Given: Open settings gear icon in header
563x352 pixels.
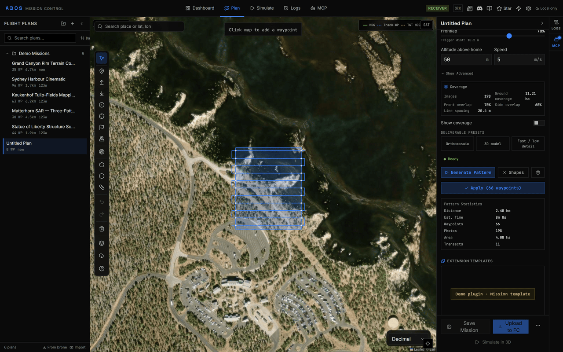Looking at the screenshot, I should [528, 8].
